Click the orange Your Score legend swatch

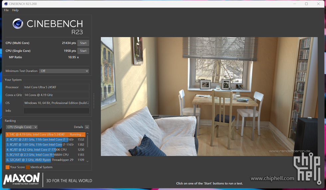7,167
